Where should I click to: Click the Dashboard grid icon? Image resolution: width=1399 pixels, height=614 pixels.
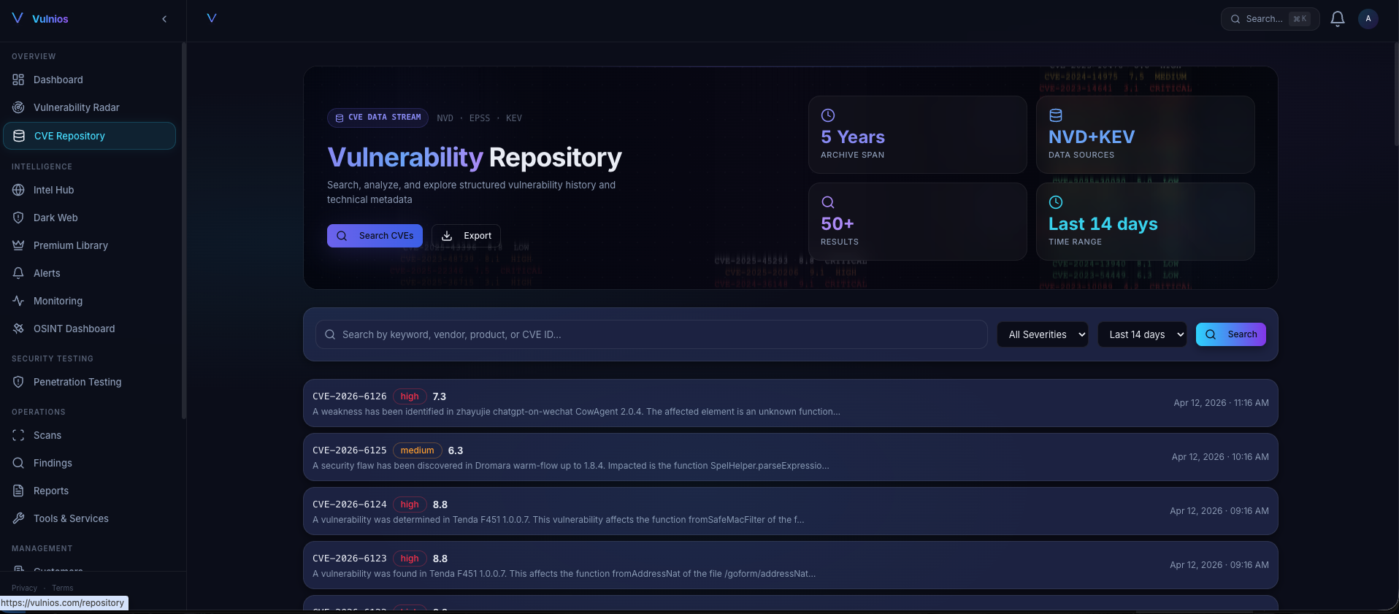coord(18,80)
